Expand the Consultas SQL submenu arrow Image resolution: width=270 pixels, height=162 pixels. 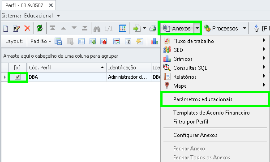(x=264, y=67)
